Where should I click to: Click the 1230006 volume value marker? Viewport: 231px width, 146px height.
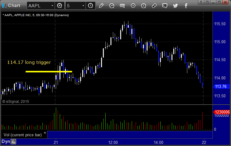(x=221, y=112)
